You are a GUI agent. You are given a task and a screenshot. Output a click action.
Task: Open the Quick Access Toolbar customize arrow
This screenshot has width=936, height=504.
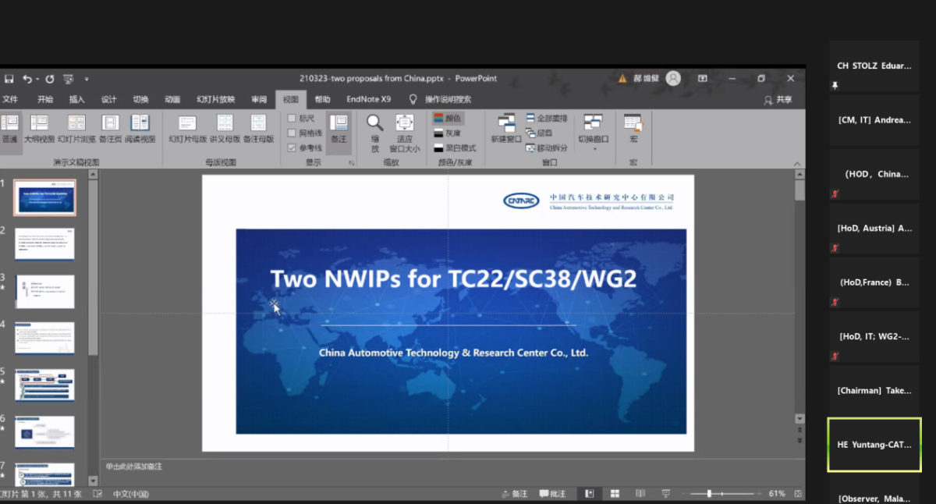[87, 79]
